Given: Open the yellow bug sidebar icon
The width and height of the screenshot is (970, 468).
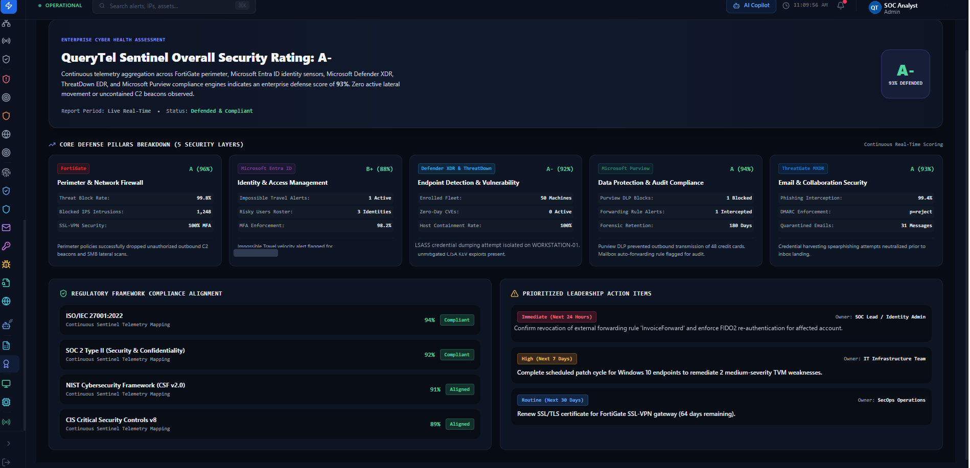Looking at the screenshot, I should 6,264.
